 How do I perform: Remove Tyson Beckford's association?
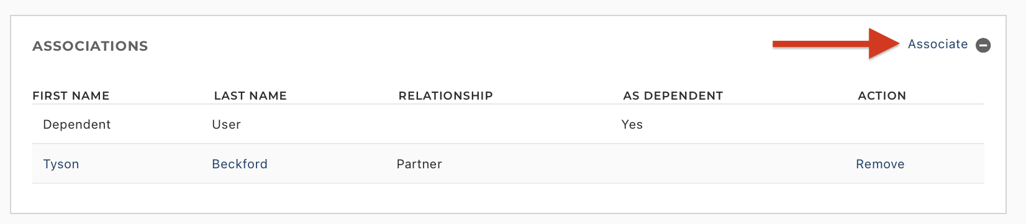pyautogui.click(x=880, y=164)
